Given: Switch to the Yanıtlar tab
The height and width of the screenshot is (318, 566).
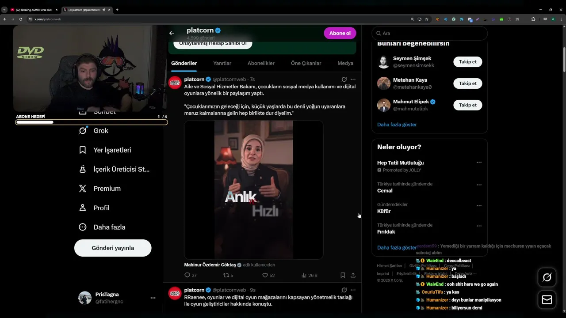Looking at the screenshot, I should (x=222, y=63).
